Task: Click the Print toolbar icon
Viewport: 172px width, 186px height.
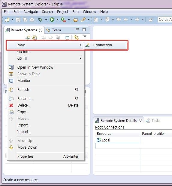Action: point(32,20)
